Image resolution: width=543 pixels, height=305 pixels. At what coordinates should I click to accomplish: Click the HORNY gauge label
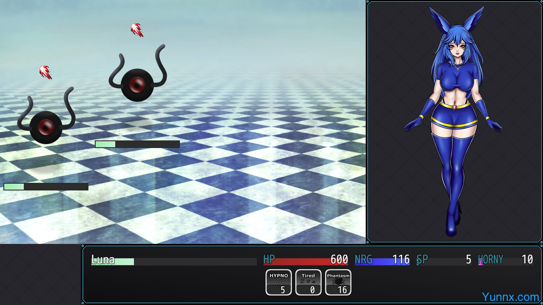[490, 259]
